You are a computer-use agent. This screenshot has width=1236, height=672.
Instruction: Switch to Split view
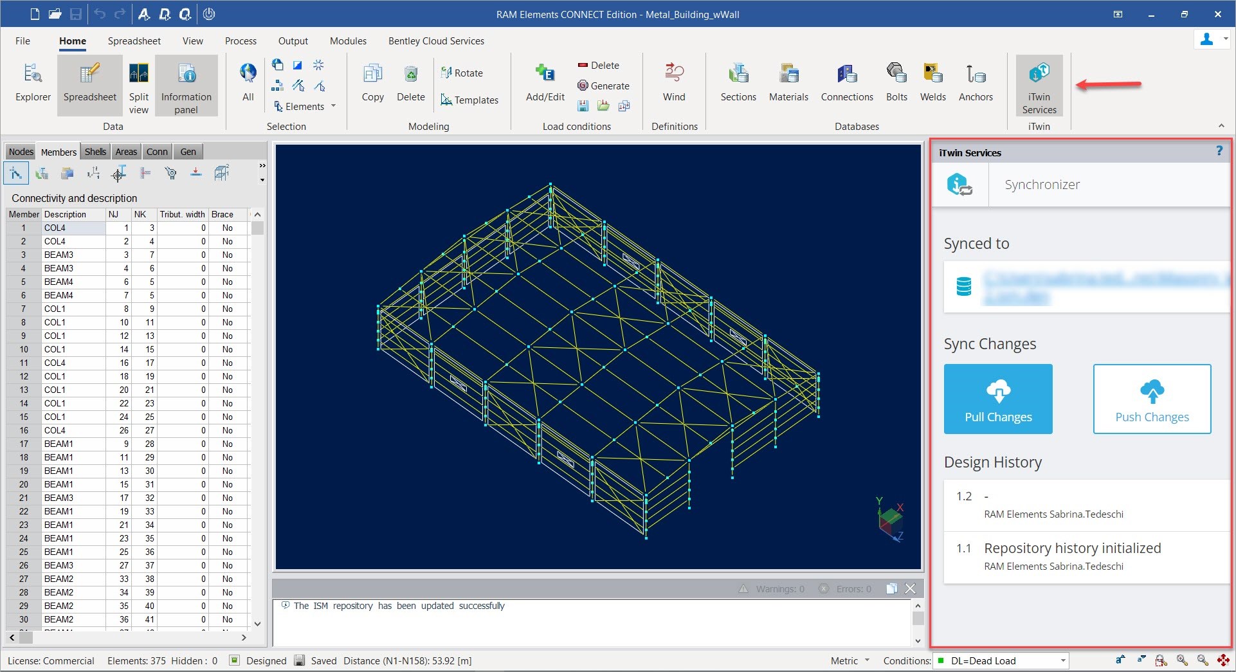139,89
